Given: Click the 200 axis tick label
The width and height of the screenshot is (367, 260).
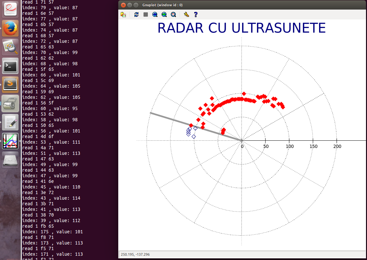Looking at the screenshot, I should (337, 146).
